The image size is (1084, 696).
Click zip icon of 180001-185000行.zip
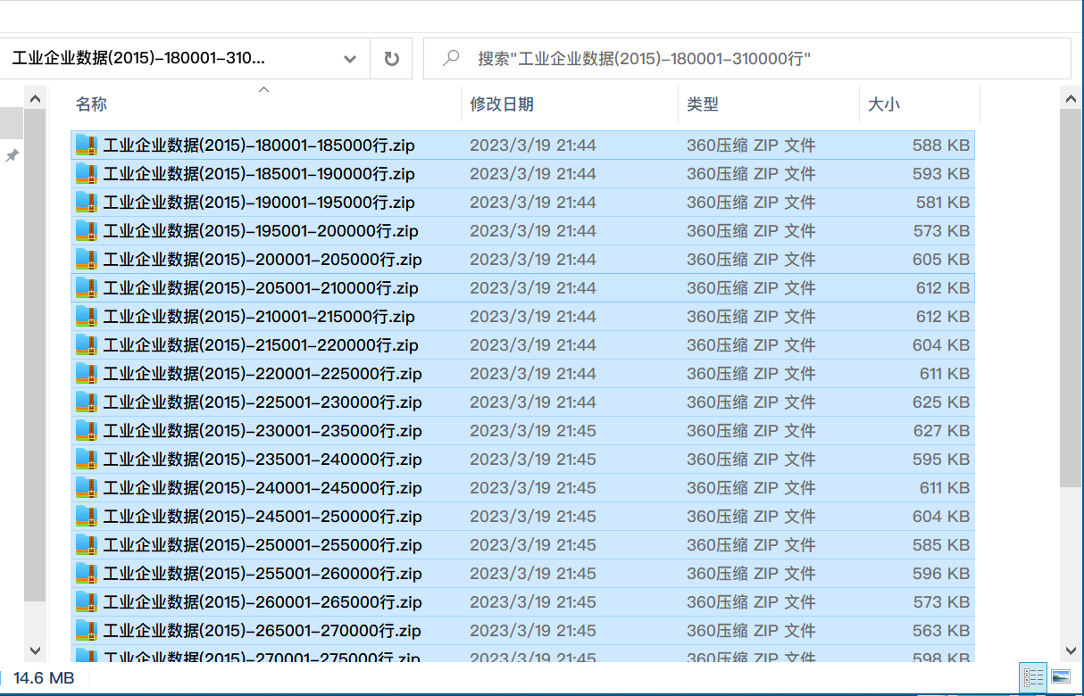pos(85,145)
